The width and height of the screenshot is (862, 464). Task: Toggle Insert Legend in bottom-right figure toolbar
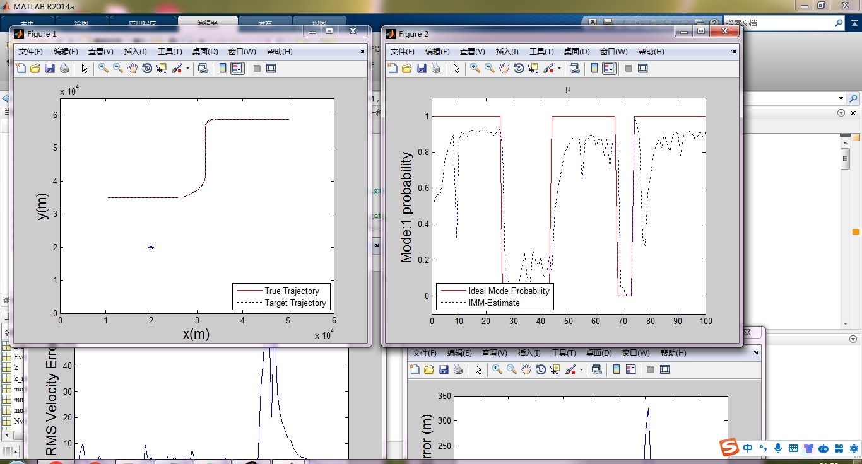click(631, 369)
